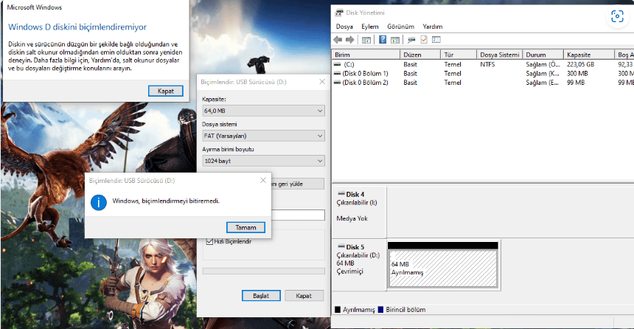The height and width of the screenshot is (329, 634).
Task: Select the (Disk 0 Bölüm 1) row
Action: (483, 74)
